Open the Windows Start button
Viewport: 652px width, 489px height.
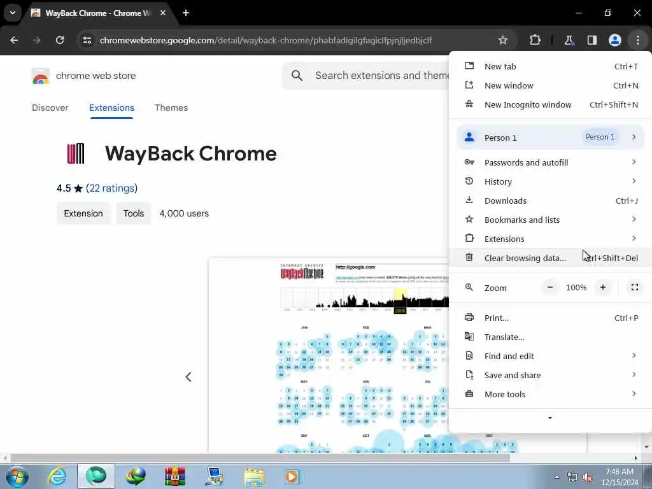click(17, 476)
